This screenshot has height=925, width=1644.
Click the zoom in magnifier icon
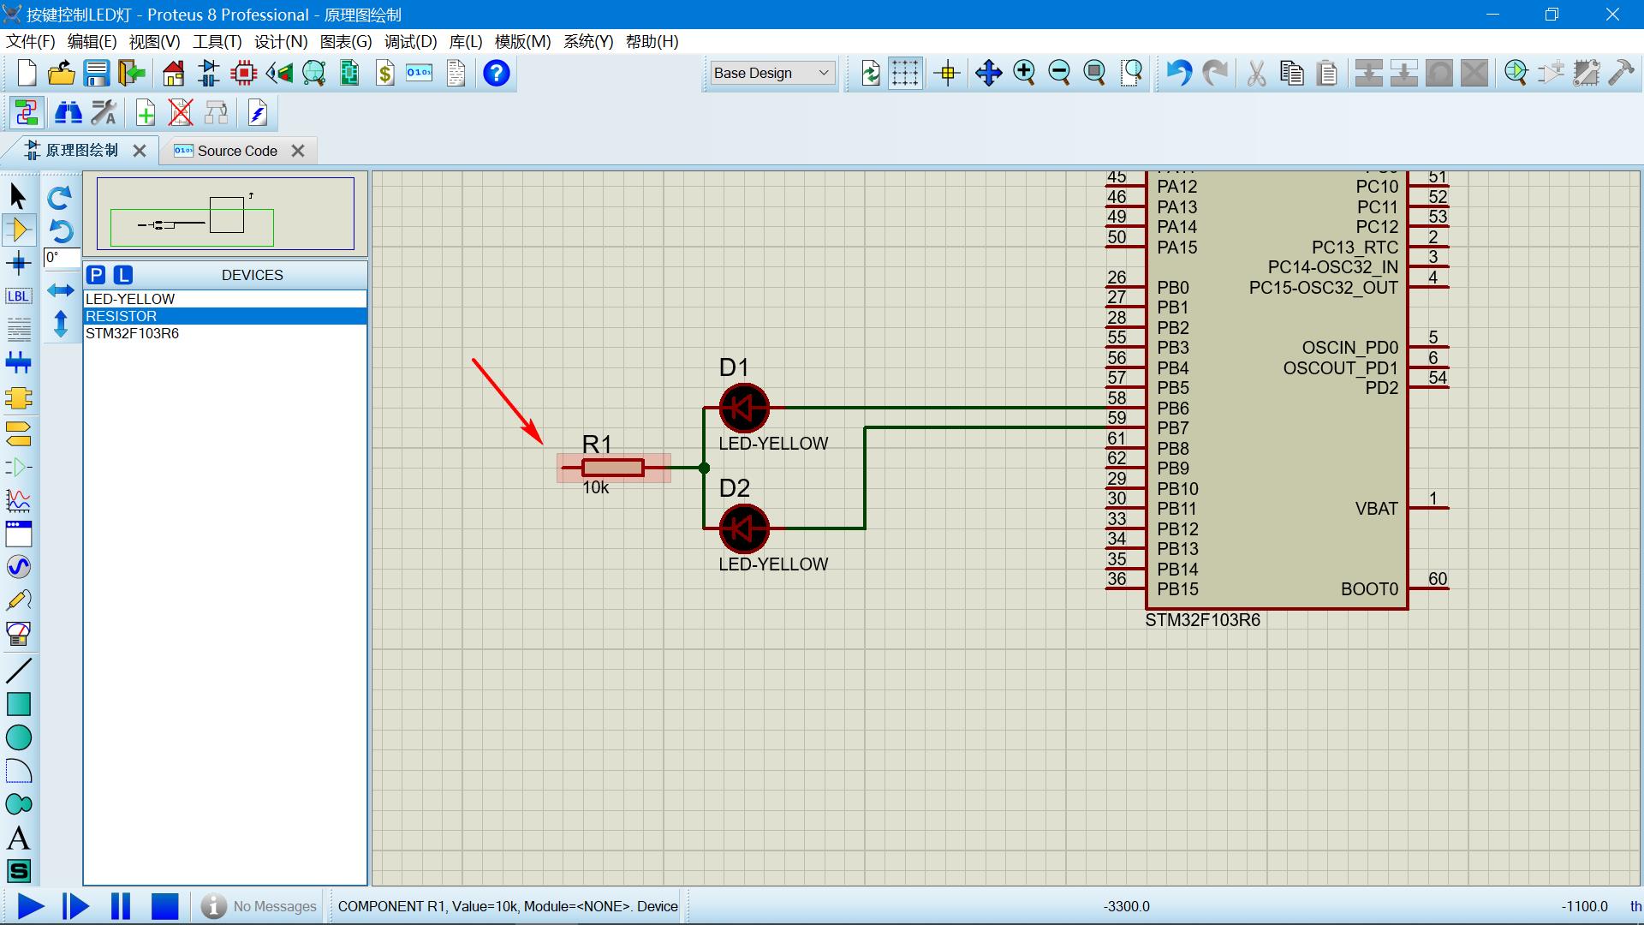click(x=1024, y=72)
